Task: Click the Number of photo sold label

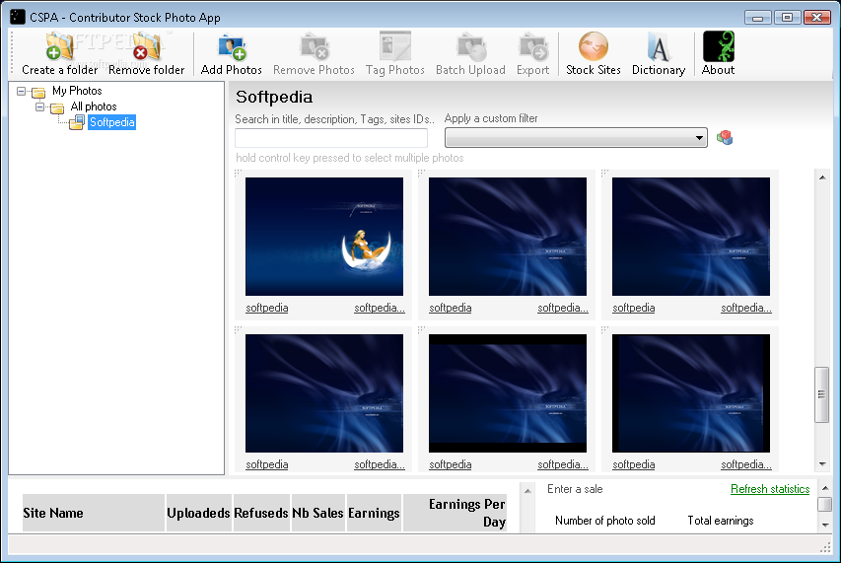Action: click(x=605, y=520)
